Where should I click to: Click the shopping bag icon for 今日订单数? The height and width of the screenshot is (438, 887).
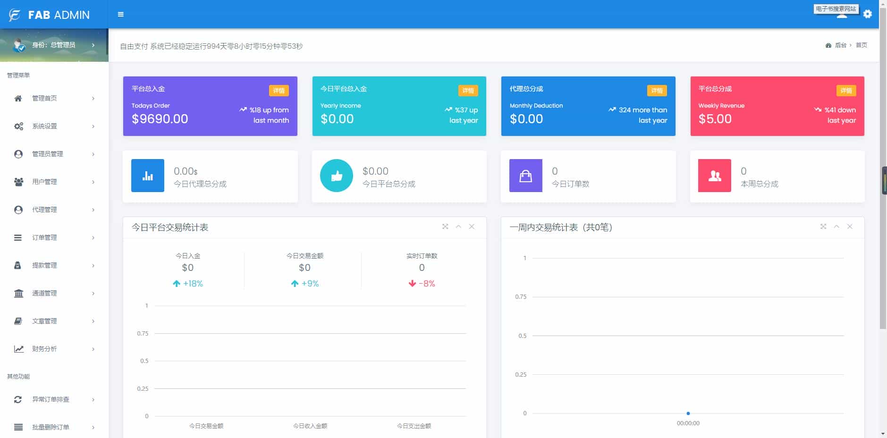(x=525, y=176)
